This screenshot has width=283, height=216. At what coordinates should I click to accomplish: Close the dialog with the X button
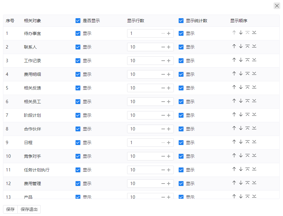277,6
